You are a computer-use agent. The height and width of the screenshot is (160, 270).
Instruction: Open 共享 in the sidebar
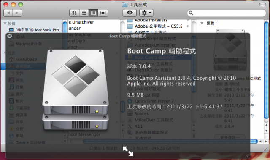tap(16, 122)
